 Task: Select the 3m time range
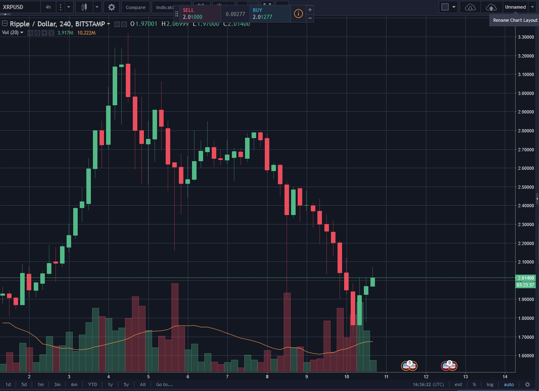(x=57, y=384)
